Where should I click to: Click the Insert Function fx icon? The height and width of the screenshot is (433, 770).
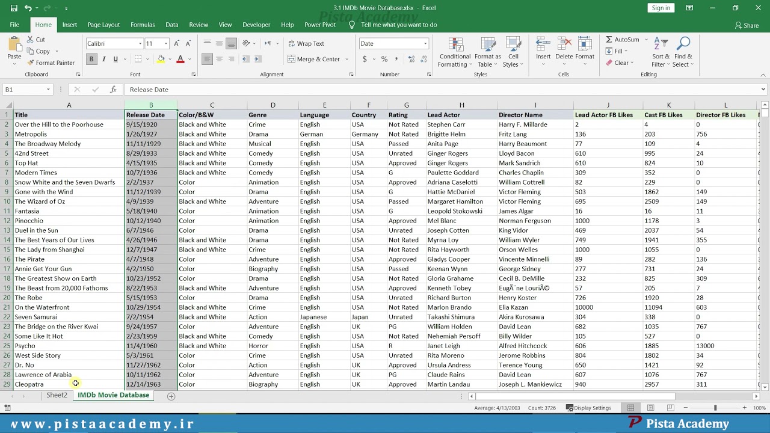click(x=112, y=90)
